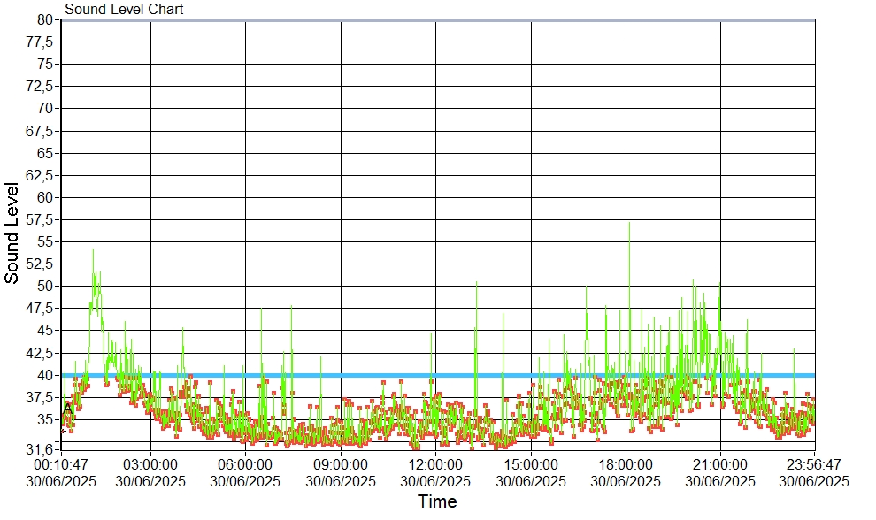Select the 03:00:00 time axis label
This screenshot has width=876, height=520.
[x=150, y=463]
